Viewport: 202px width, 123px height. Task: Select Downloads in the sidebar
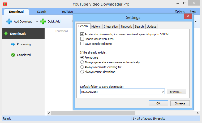tap(23, 34)
